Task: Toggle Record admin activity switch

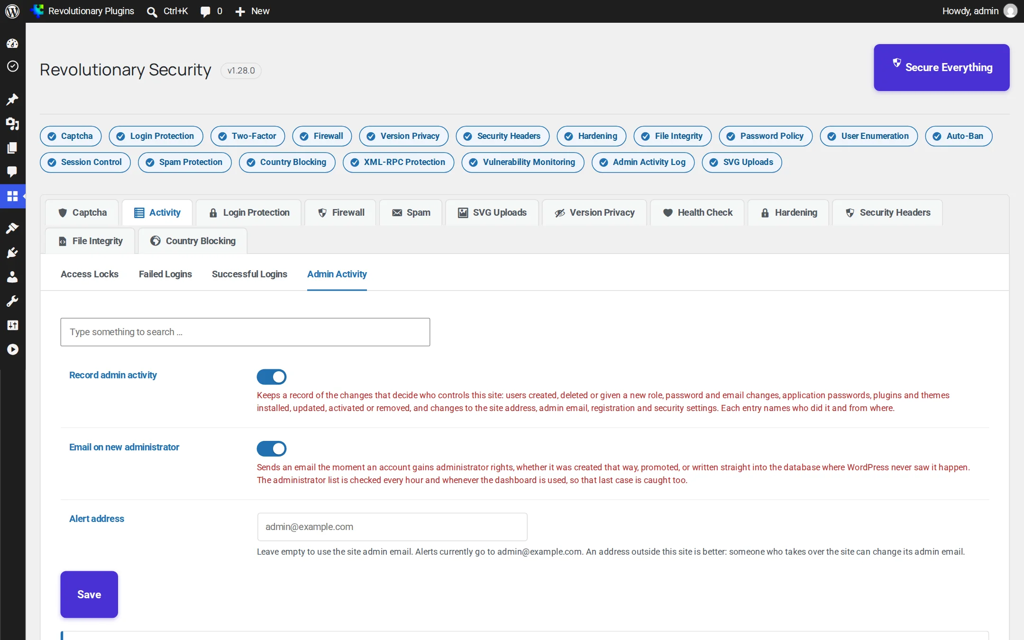Action: pyautogui.click(x=272, y=377)
